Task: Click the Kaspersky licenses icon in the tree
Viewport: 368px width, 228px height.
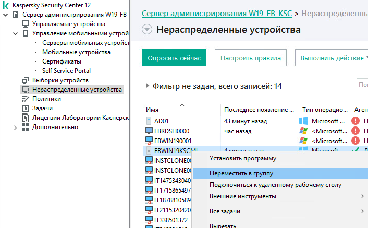Action: click(x=26, y=118)
